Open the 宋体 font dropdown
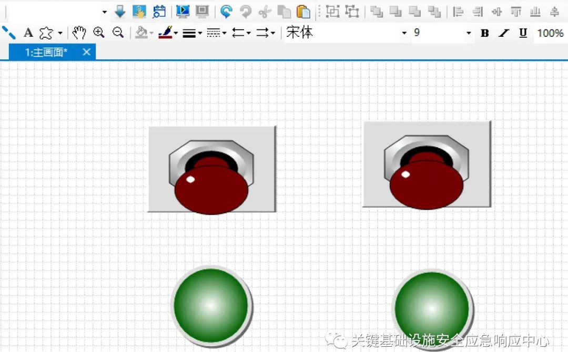Image resolution: width=568 pixels, height=352 pixels. click(x=404, y=33)
